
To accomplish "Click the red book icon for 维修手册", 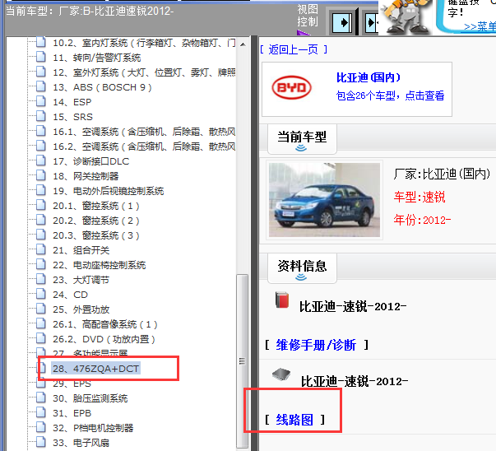I will [x=282, y=300].
